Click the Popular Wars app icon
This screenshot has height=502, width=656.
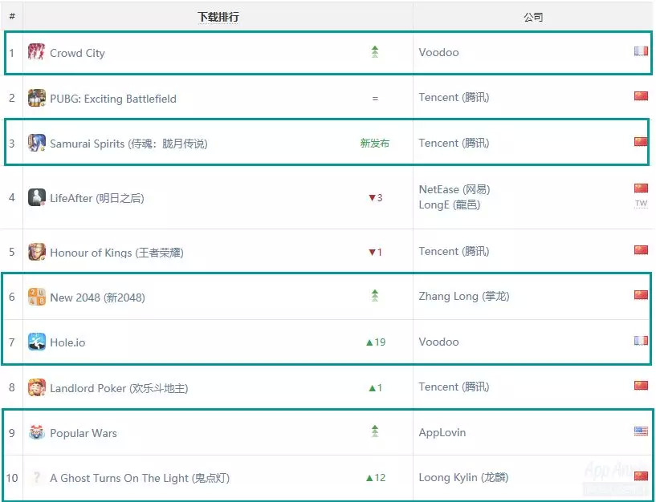(x=37, y=433)
